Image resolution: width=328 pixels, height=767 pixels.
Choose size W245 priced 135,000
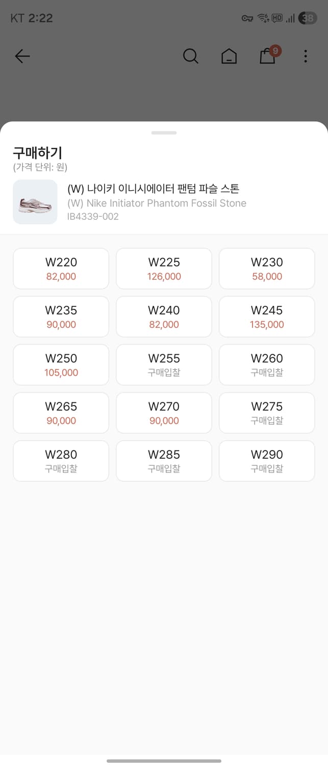[x=266, y=317]
